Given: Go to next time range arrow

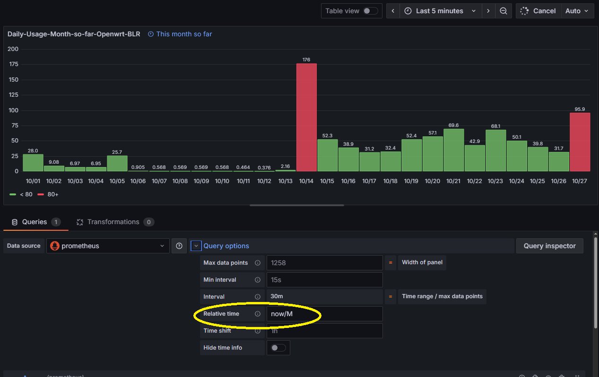Looking at the screenshot, I should [488, 11].
